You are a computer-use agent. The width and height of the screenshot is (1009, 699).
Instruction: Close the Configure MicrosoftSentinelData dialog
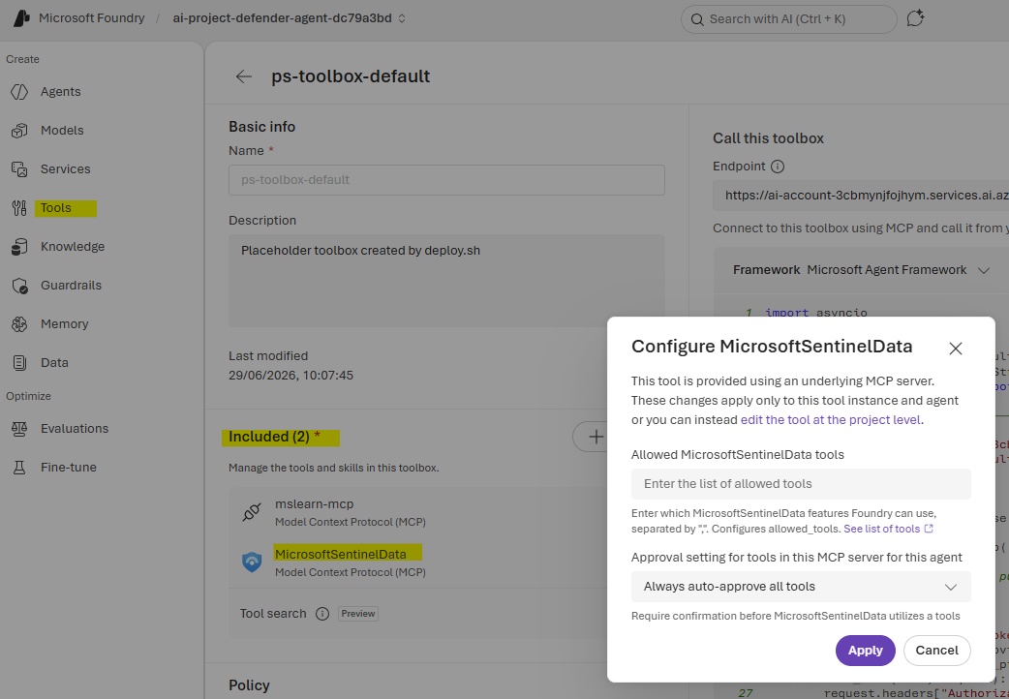tap(956, 349)
